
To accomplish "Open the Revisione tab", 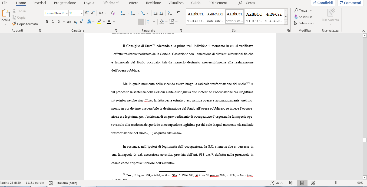I will (x=153, y=3).
